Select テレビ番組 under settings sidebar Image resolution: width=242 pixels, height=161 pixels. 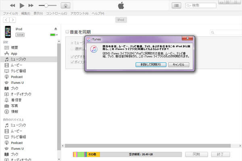[29, 71]
